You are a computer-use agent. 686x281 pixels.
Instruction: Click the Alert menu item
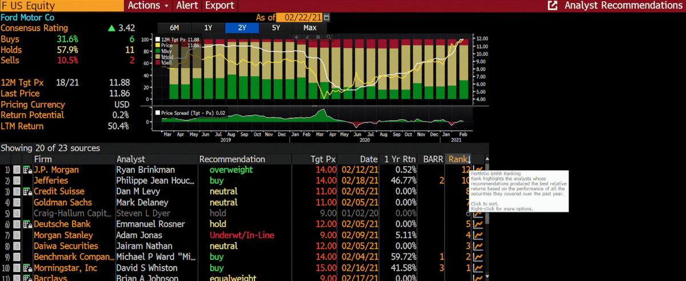(187, 5)
